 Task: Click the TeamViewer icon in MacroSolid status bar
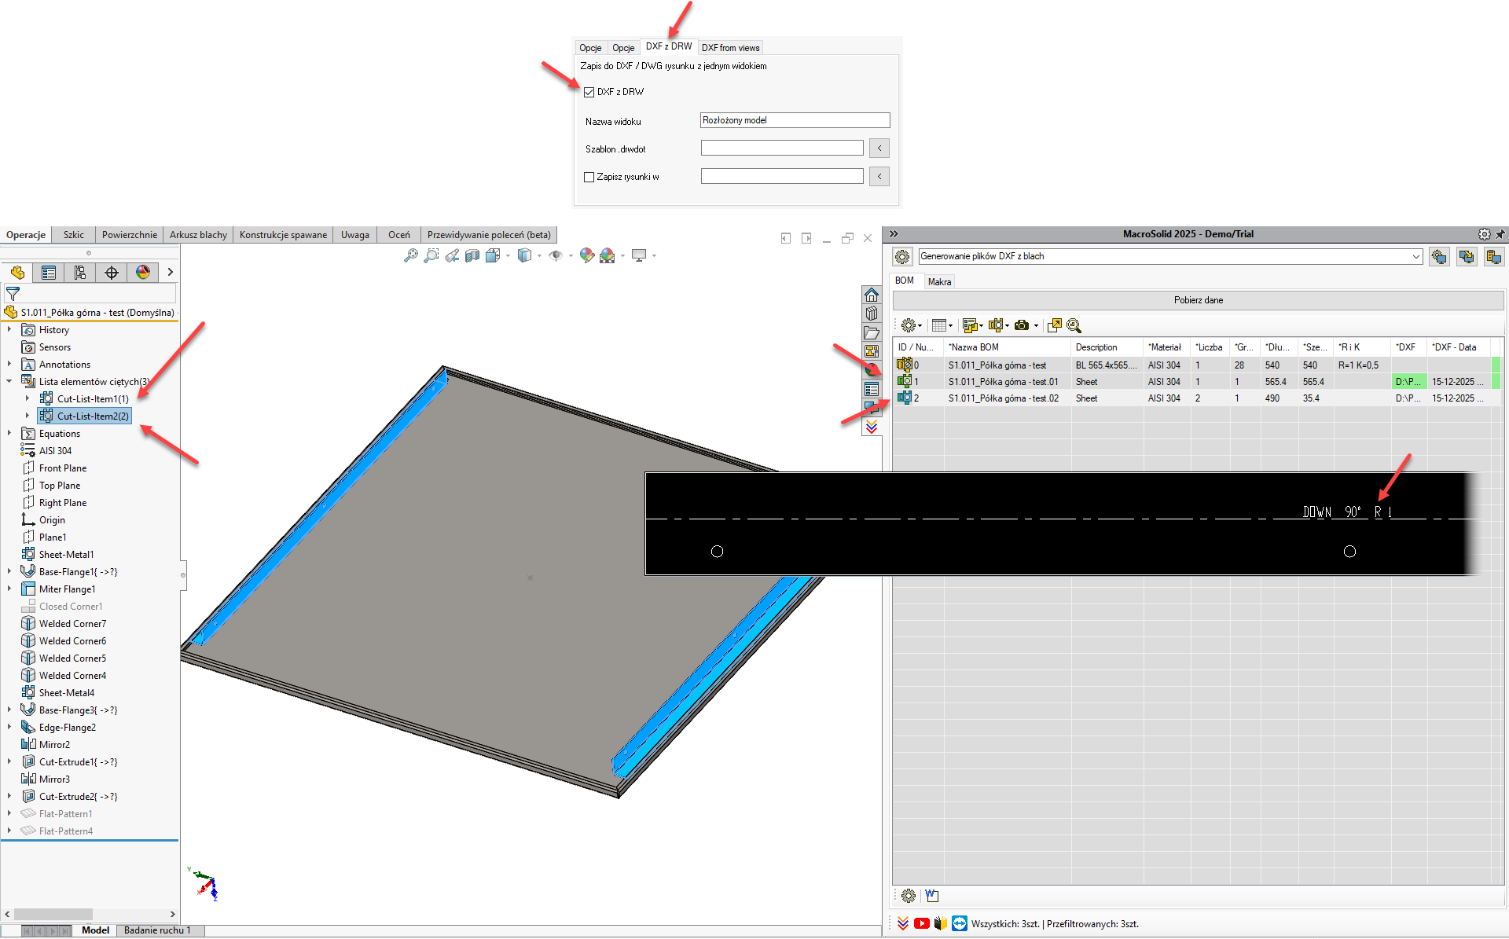(960, 924)
